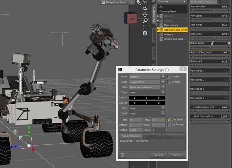Click the Cancel button
The height and width of the screenshot is (168, 232).
point(176,155)
